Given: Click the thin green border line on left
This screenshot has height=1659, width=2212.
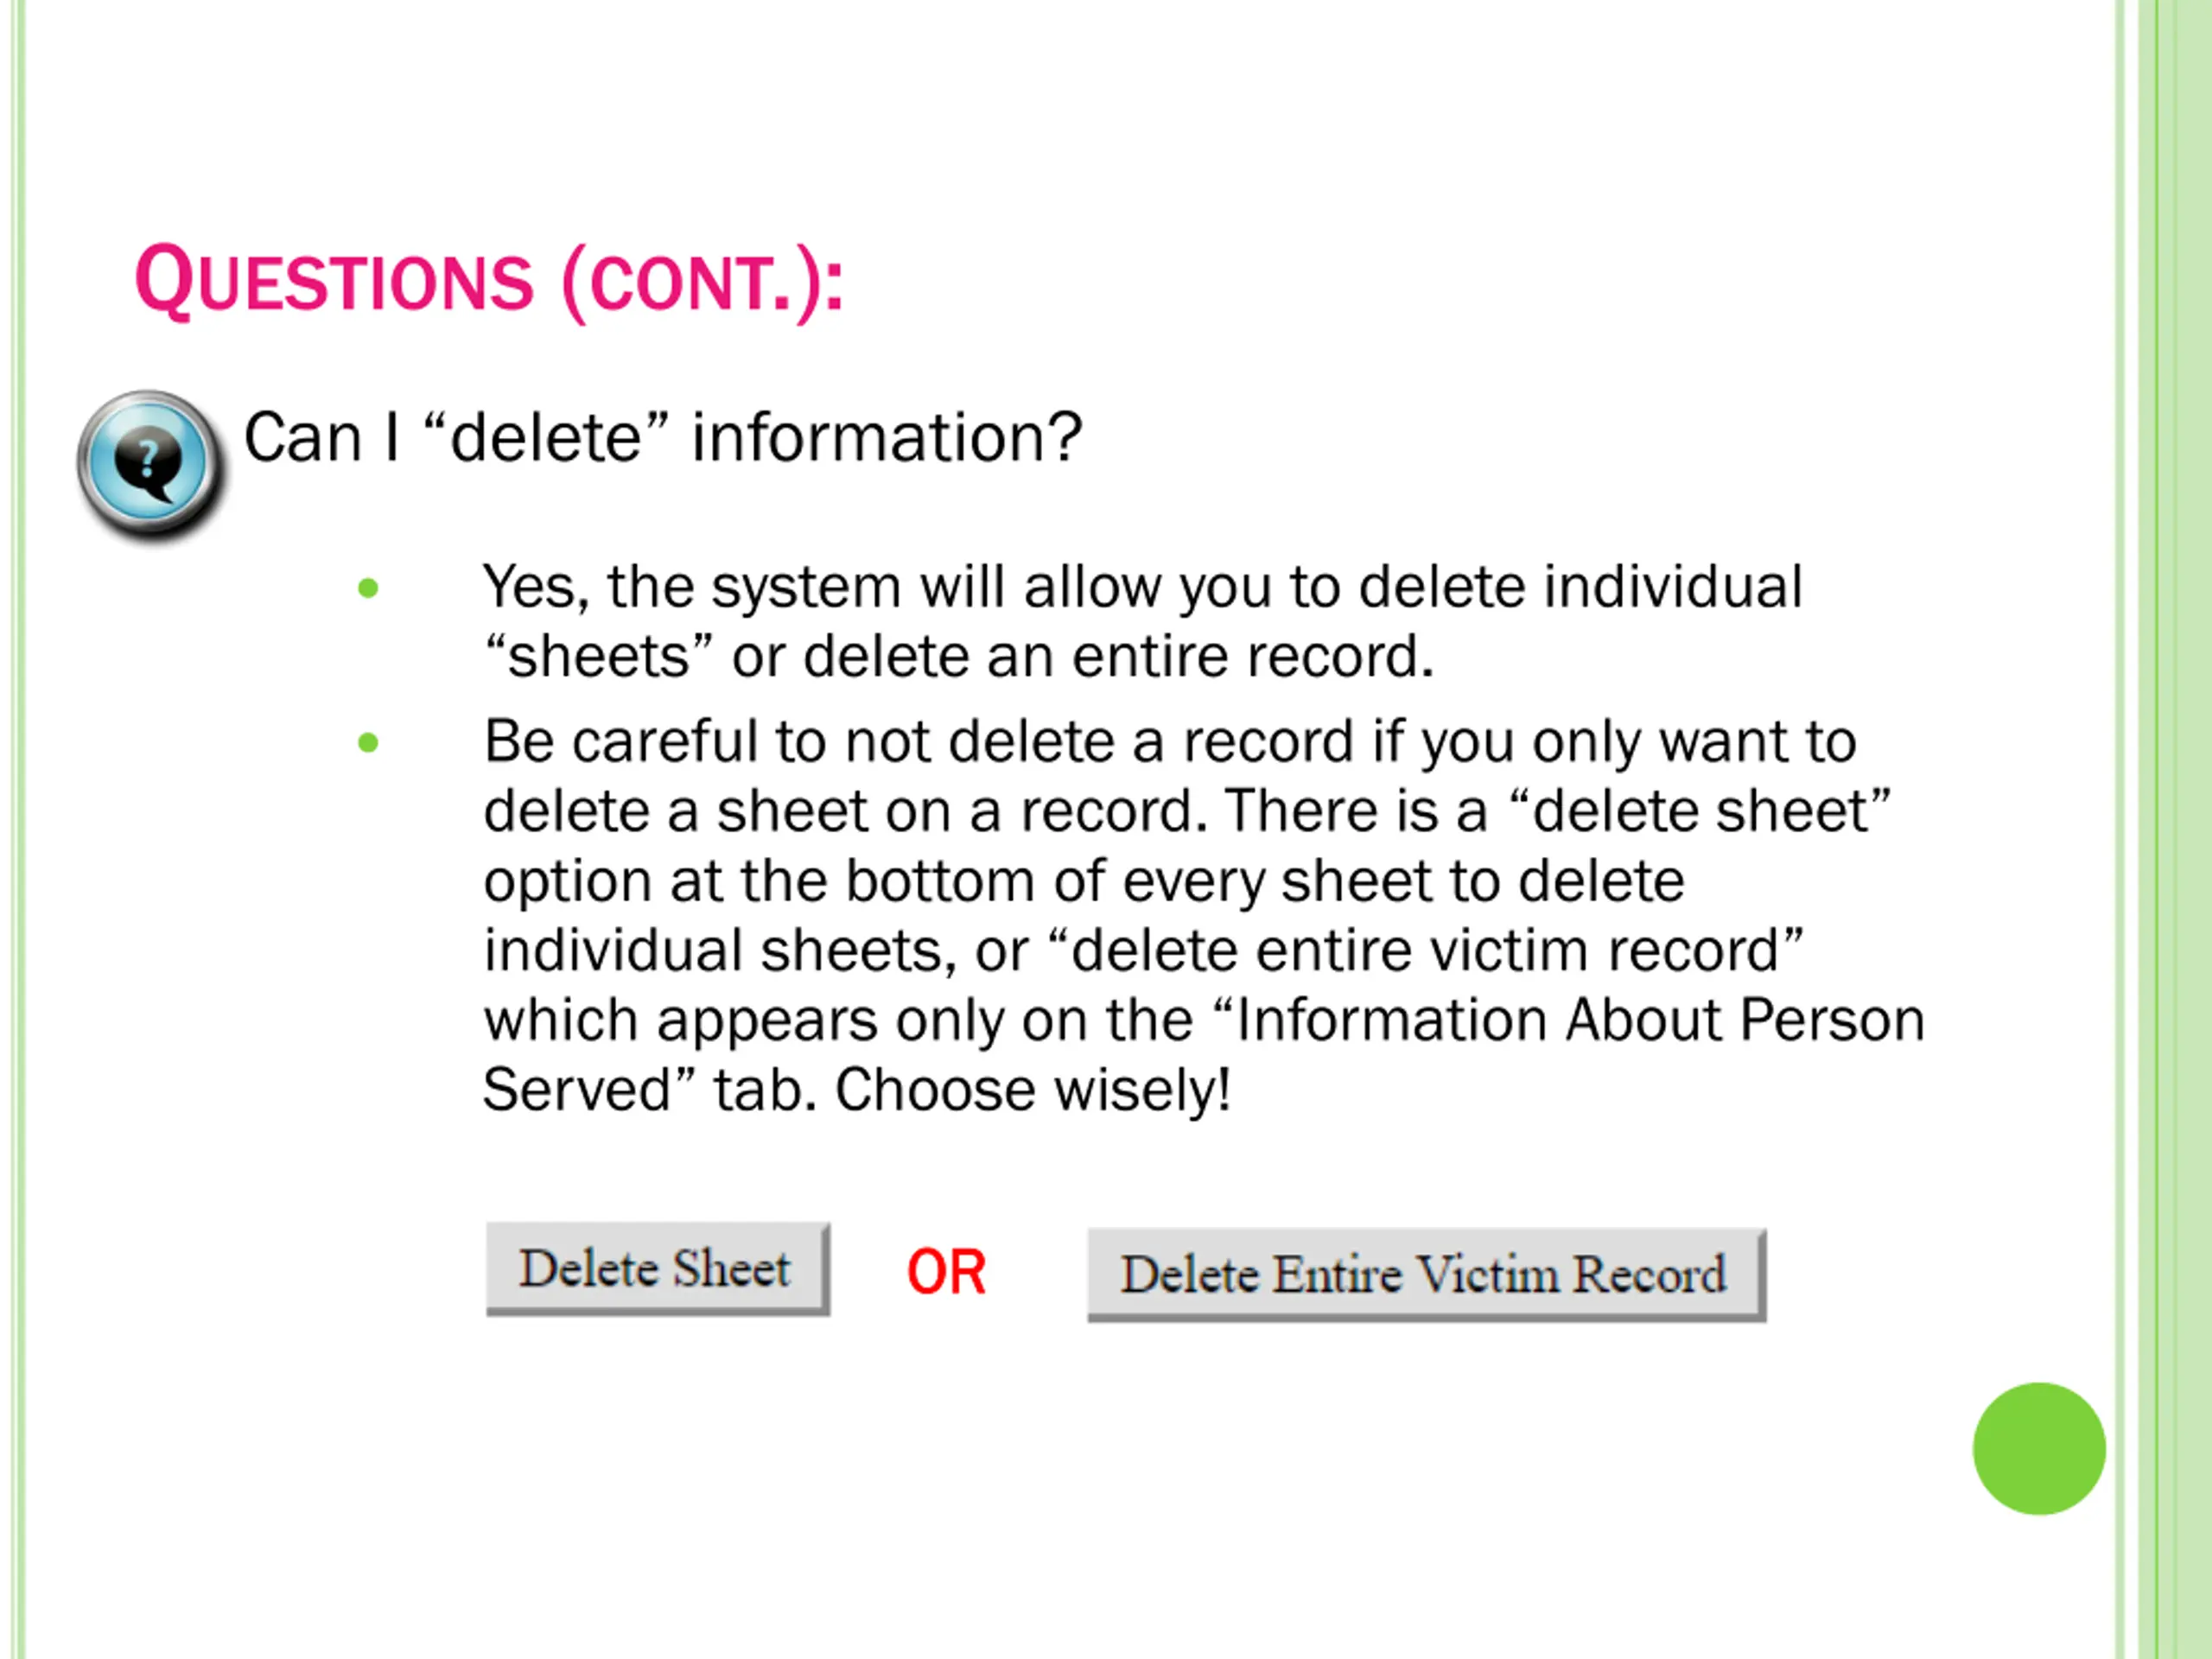Looking at the screenshot, I should point(19,829).
